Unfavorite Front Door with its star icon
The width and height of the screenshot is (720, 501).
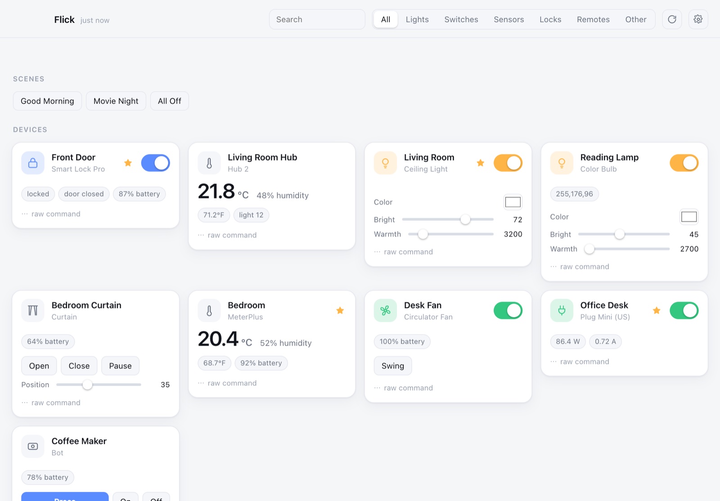click(128, 163)
